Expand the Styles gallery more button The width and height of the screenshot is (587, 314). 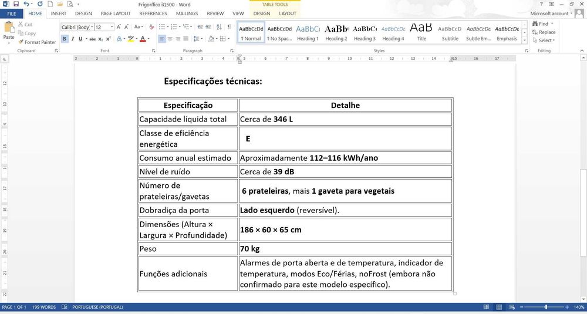524,40
